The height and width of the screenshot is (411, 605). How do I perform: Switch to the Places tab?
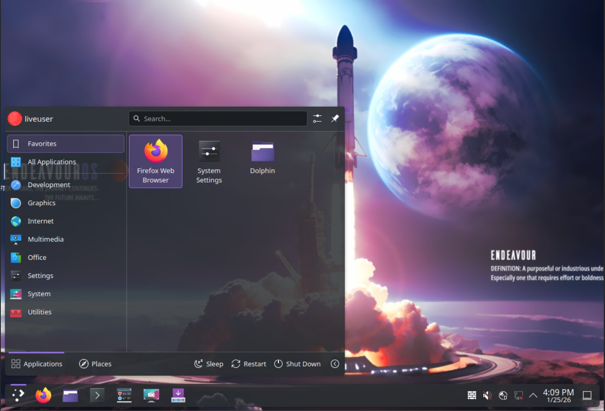click(95, 364)
